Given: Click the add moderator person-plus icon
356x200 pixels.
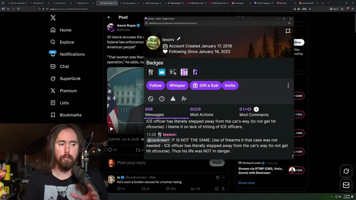Looking at the screenshot, I should pyautogui.click(x=184, y=99).
